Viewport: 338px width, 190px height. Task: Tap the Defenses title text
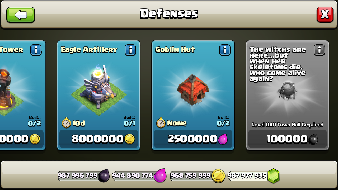[x=169, y=14]
